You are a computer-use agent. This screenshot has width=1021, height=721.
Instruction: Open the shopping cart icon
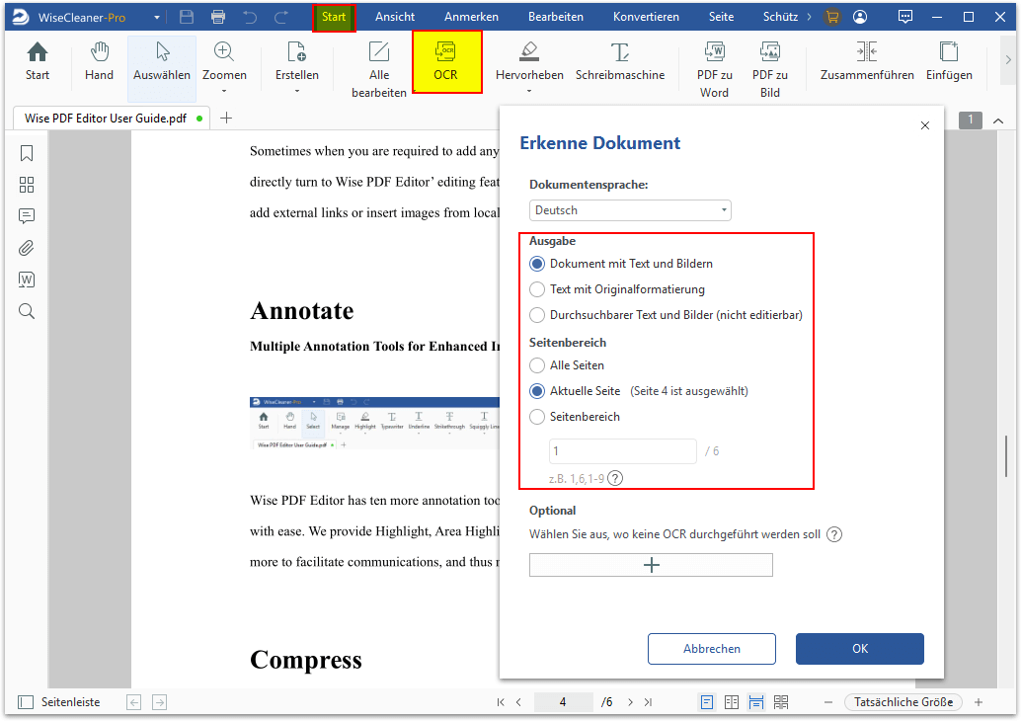[831, 17]
